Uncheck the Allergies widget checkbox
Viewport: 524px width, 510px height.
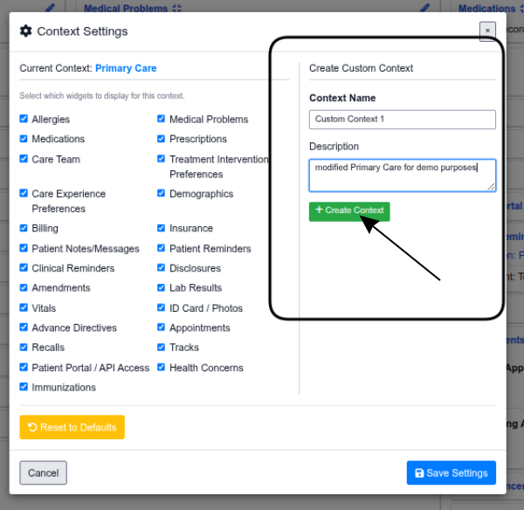[x=24, y=119]
